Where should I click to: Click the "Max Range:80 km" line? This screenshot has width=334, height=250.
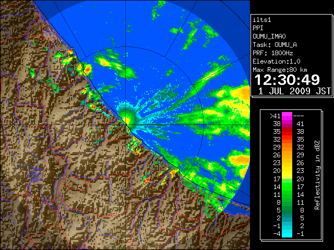coord(280,70)
